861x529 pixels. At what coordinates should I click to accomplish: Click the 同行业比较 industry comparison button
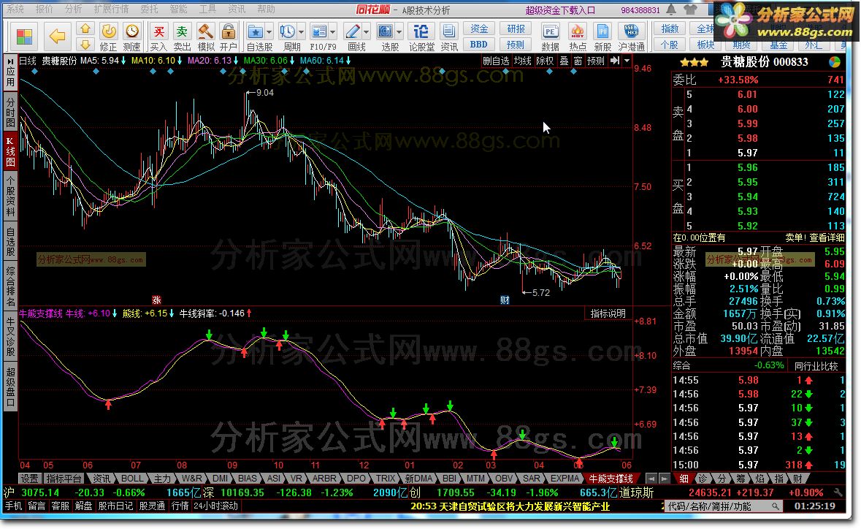816,366
